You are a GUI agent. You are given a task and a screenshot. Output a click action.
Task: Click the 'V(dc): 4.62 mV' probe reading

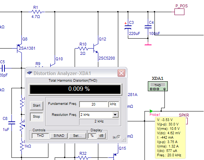pos(169,133)
